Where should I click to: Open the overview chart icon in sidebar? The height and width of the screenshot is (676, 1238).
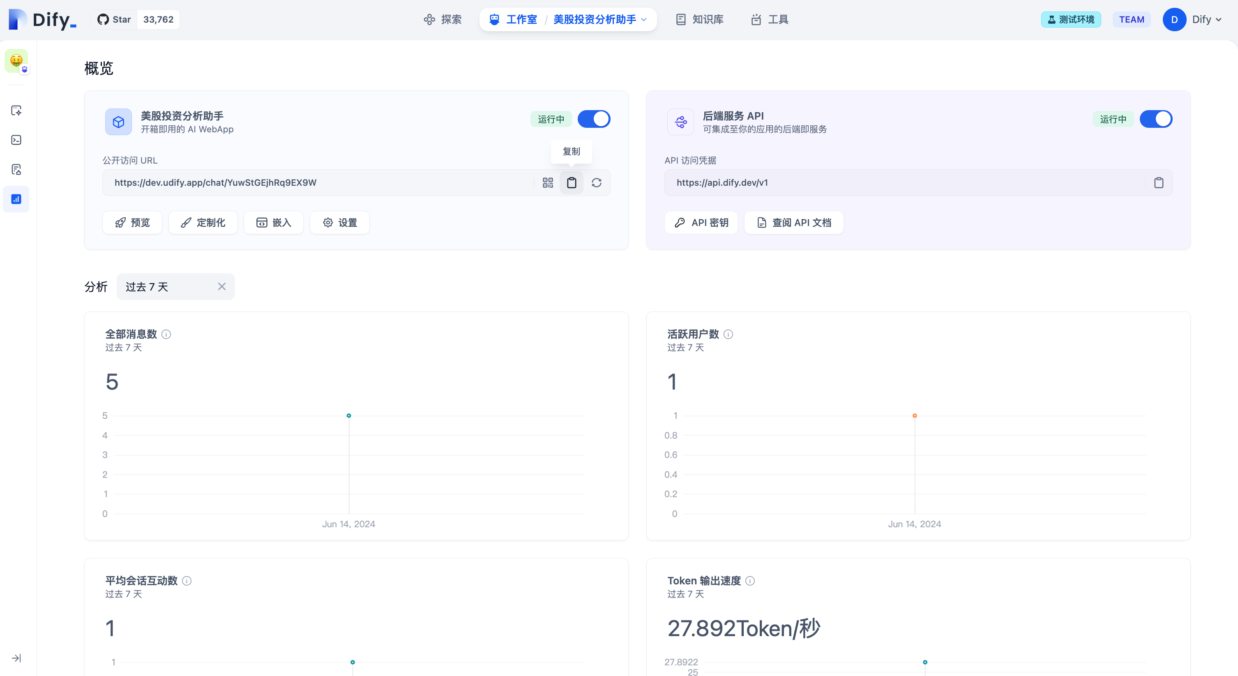[16, 199]
